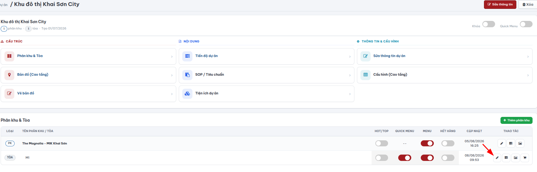Open the Bản đồ (Cao tầng) link
The image size is (537, 172).
(33, 74)
